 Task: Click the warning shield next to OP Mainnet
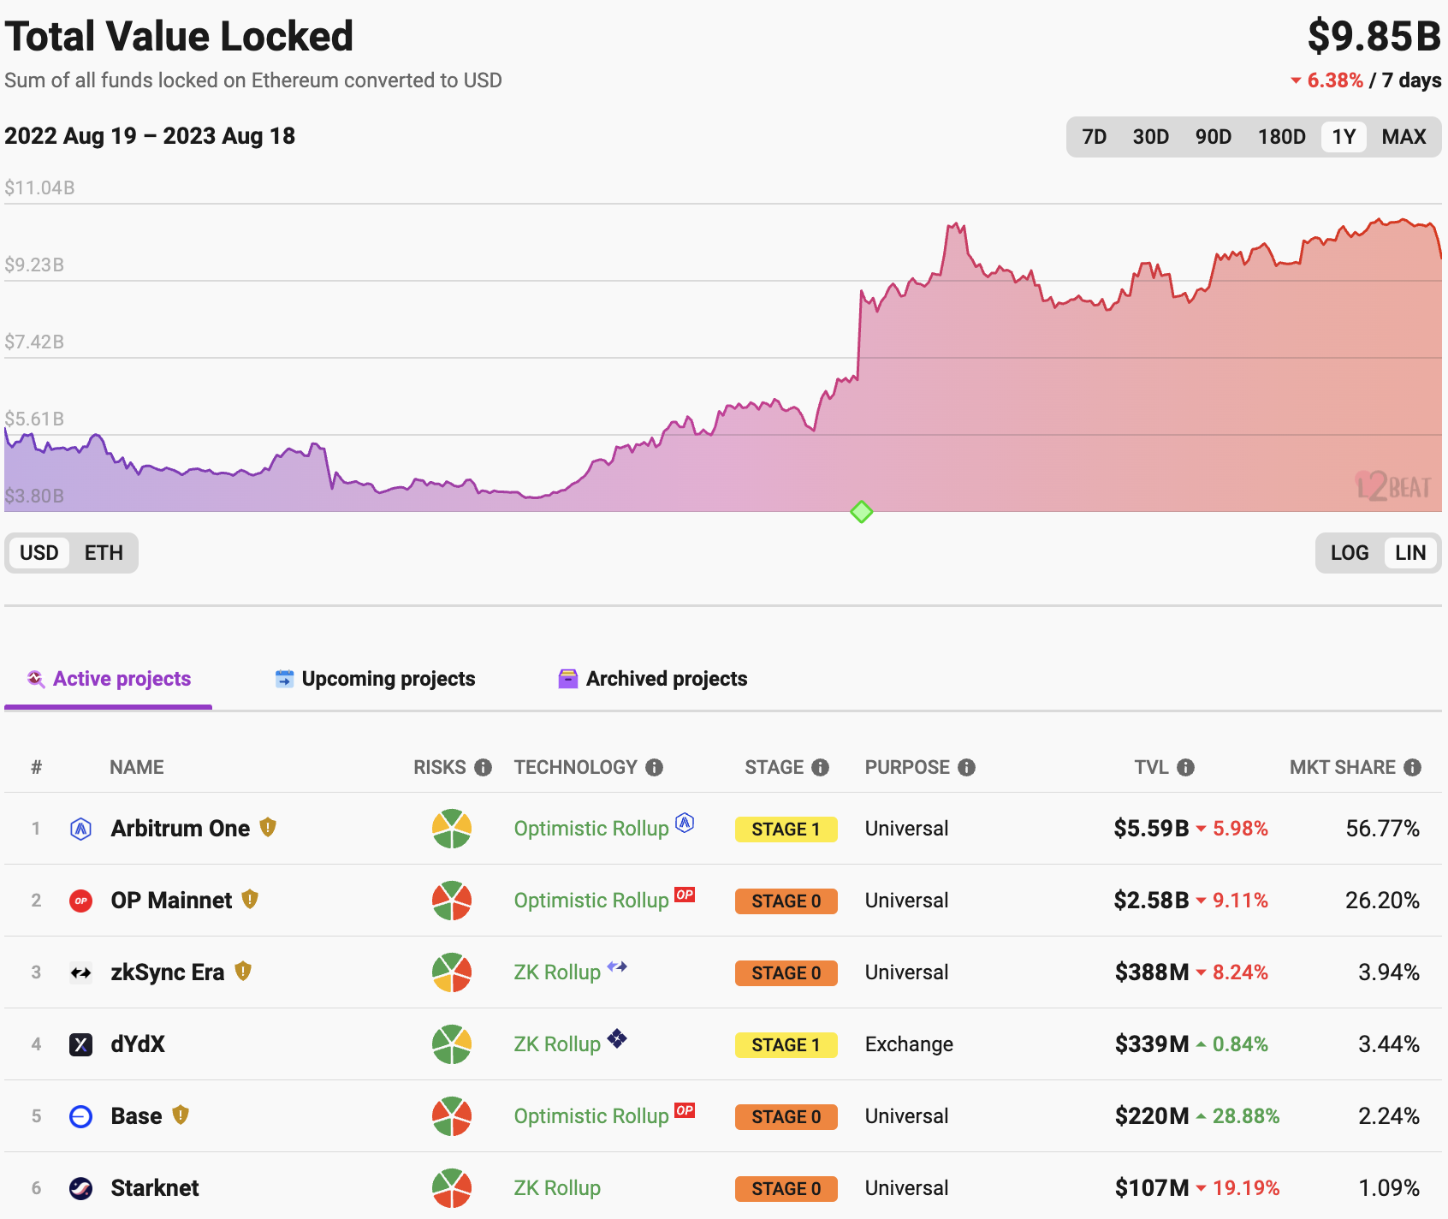click(x=250, y=899)
